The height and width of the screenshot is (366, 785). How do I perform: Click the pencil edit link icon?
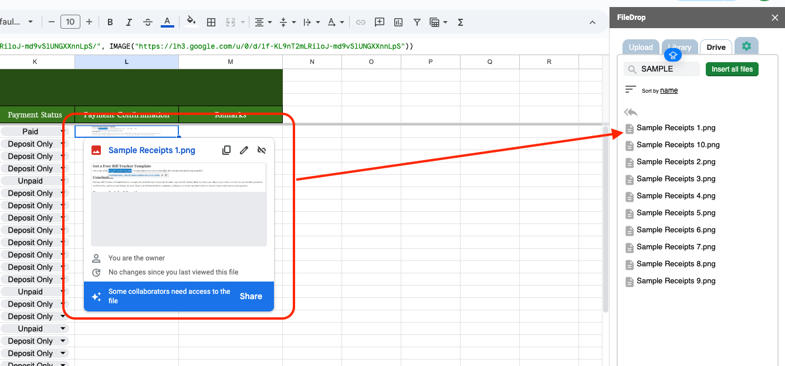244,150
